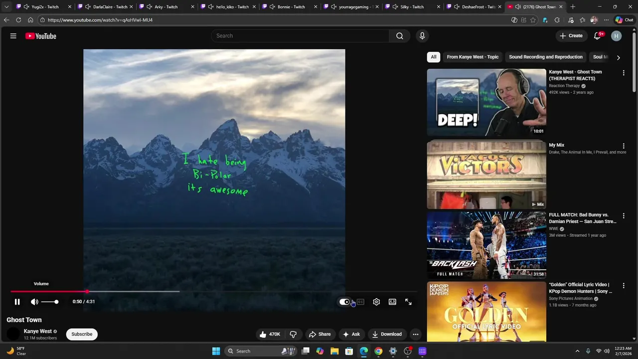
Task: Unmute the hello_kiko Twitch tab
Action: [x=211, y=7]
